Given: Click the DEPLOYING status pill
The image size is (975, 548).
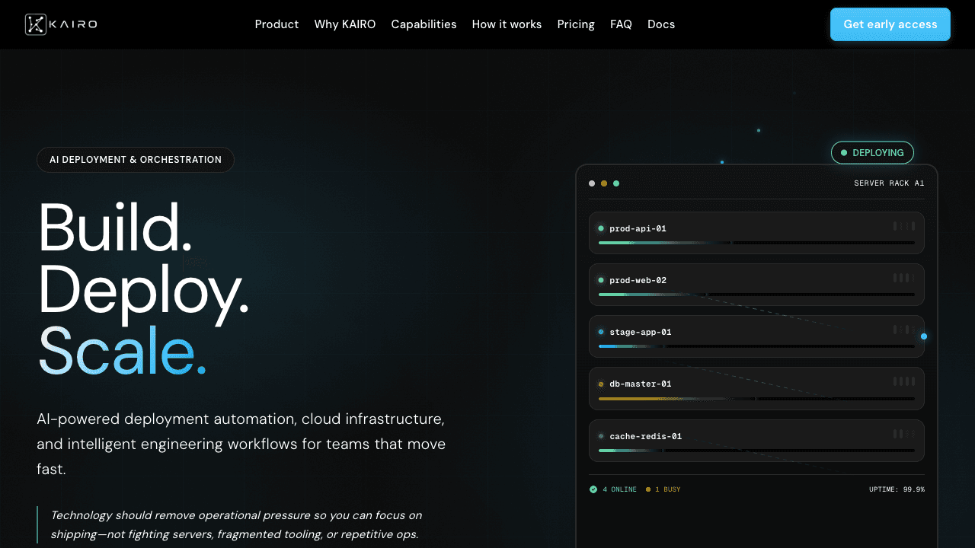Looking at the screenshot, I should tap(872, 153).
